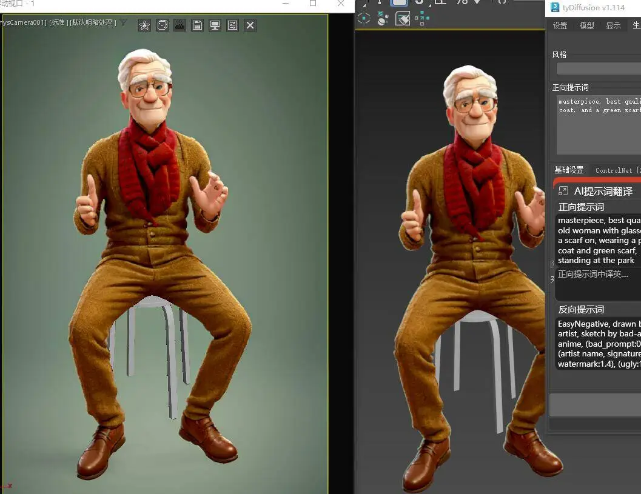Click the tyDiffusion app icon in the title bar
Screen dimensions: 641x494
point(554,7)
